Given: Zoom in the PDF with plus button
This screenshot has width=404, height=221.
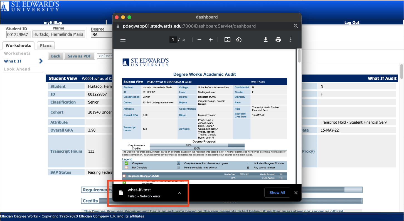Looking at the screenshot, I should pyautogui.click(x=211, y=40).
